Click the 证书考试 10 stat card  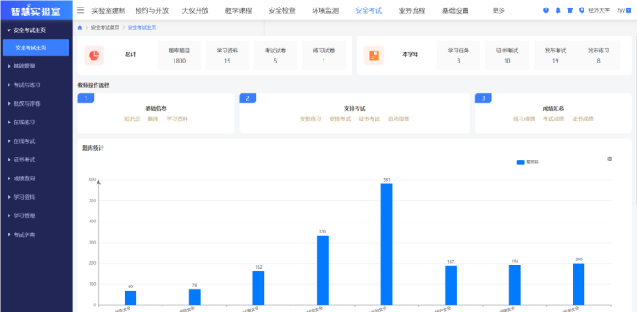click(507, 56)
